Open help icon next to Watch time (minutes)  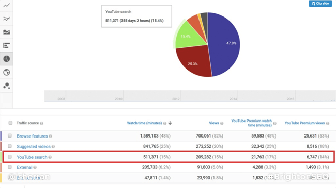(164, 123)
